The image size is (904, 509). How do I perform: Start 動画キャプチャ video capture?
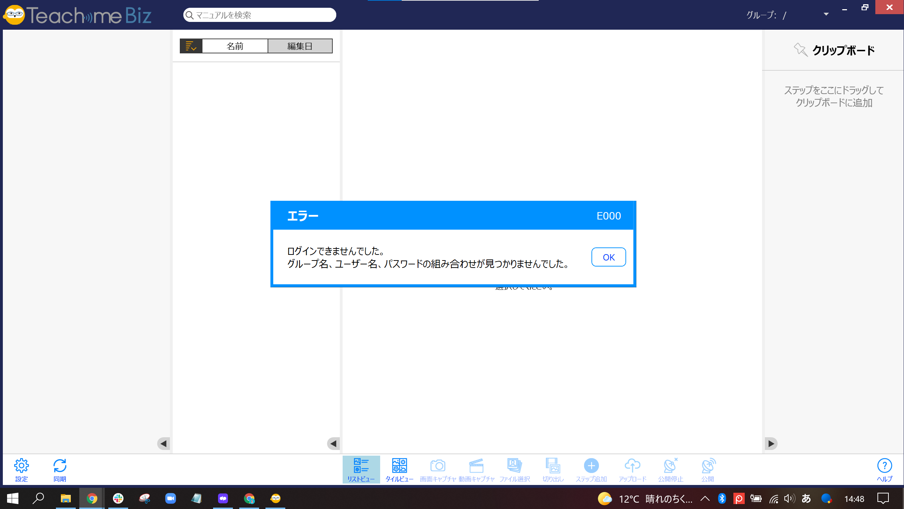point(476,469)
